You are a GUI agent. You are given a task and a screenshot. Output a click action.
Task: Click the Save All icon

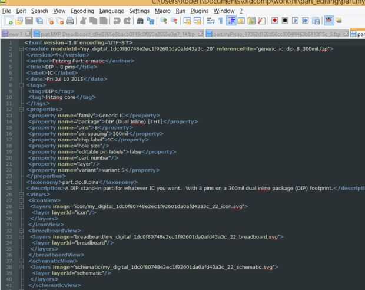coord(39,21)
